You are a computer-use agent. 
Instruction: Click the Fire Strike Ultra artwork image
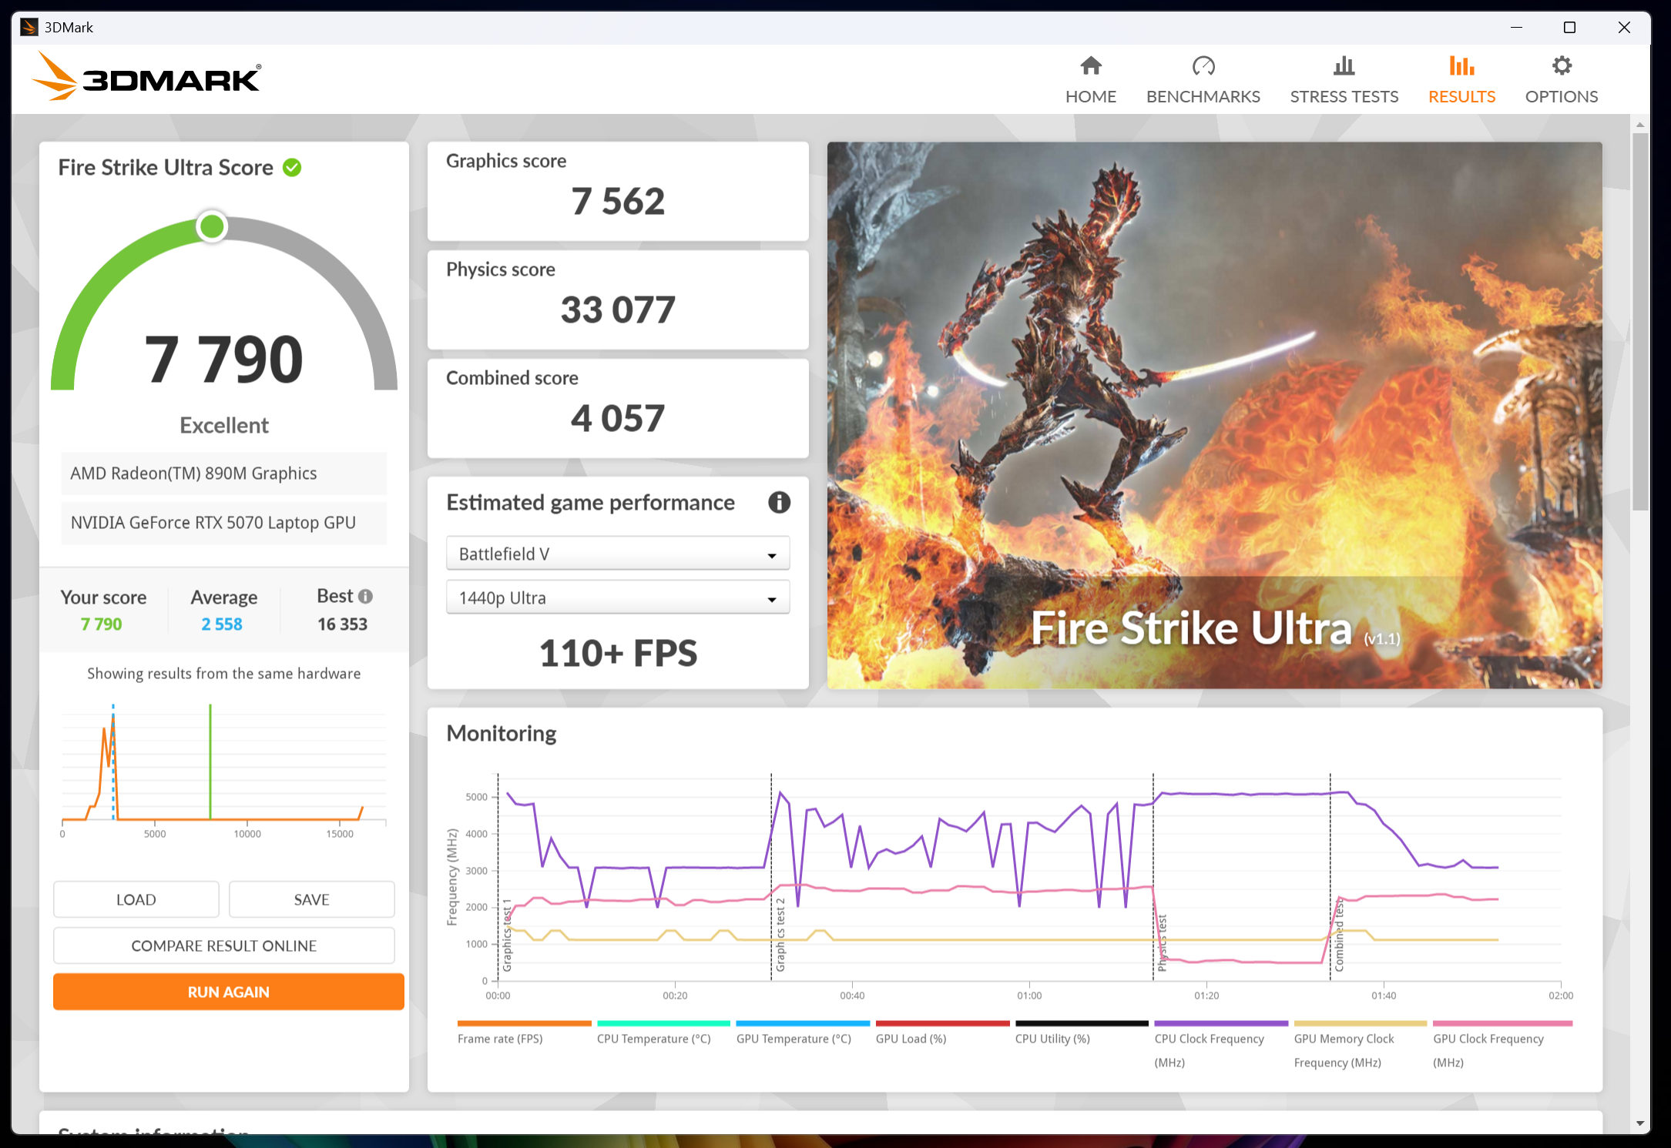point(1214,415)
